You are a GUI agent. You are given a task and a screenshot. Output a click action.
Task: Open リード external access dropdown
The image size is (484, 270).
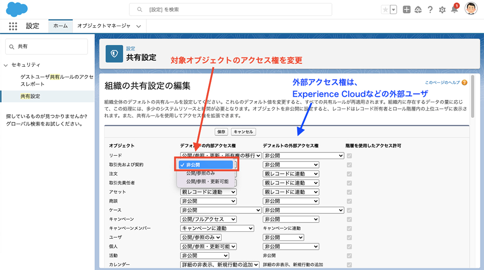click(303, 155)
